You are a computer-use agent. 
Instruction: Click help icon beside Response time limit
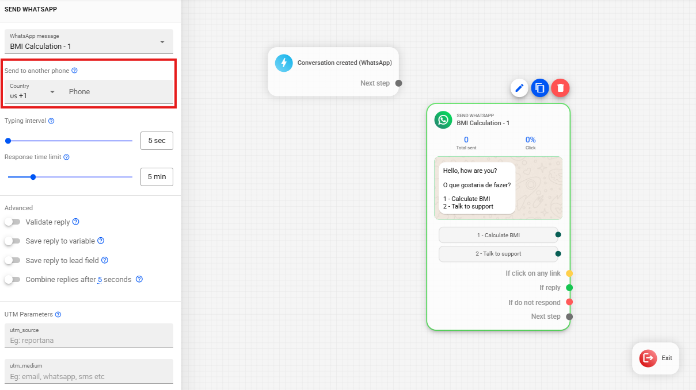pyautogui.click(x=66, y=157)
